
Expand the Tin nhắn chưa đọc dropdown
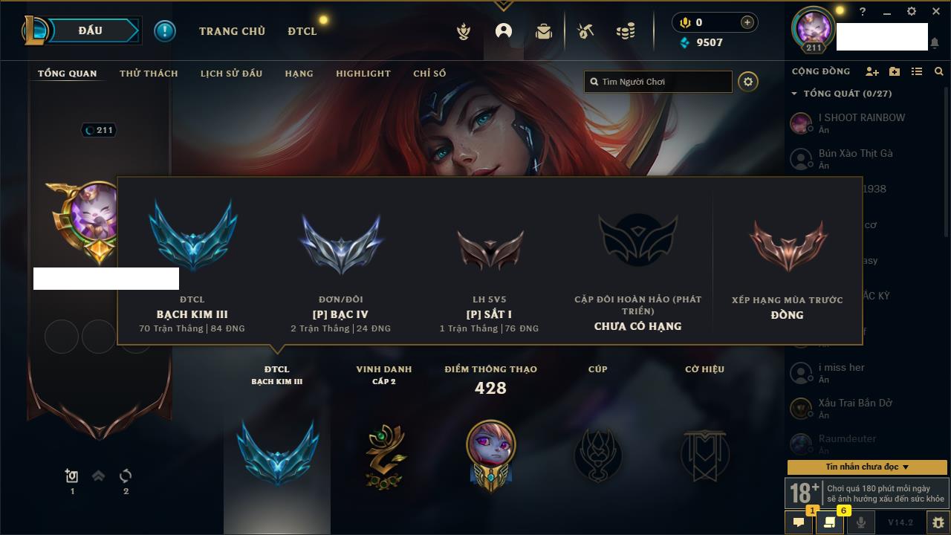click(867, 467)
